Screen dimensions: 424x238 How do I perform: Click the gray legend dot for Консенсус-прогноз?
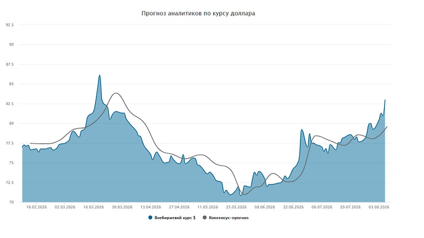tap(205, 218)
